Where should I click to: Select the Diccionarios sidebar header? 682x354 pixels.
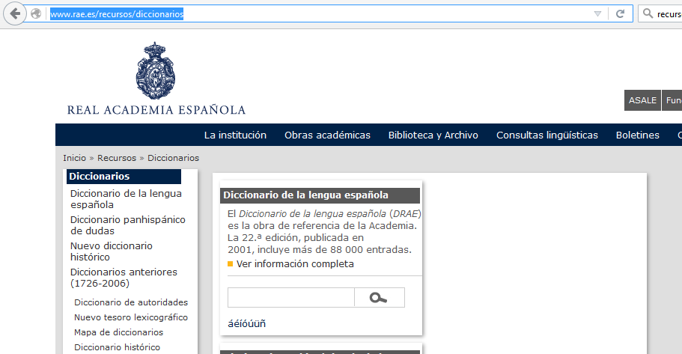124,176
